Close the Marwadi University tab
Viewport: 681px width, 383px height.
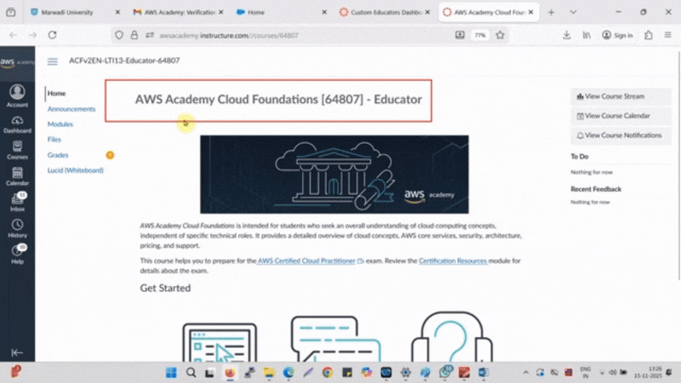pos(117,12)
